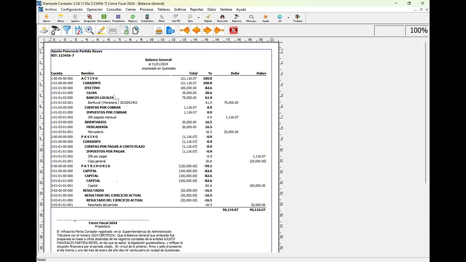
Task: Open the Proveedores icon
Action: [104, 18]
